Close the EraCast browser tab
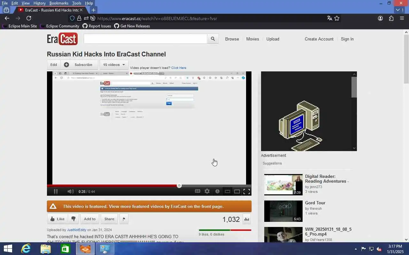The width and height of the screenshot is (409, 255). tap(81, 10)
